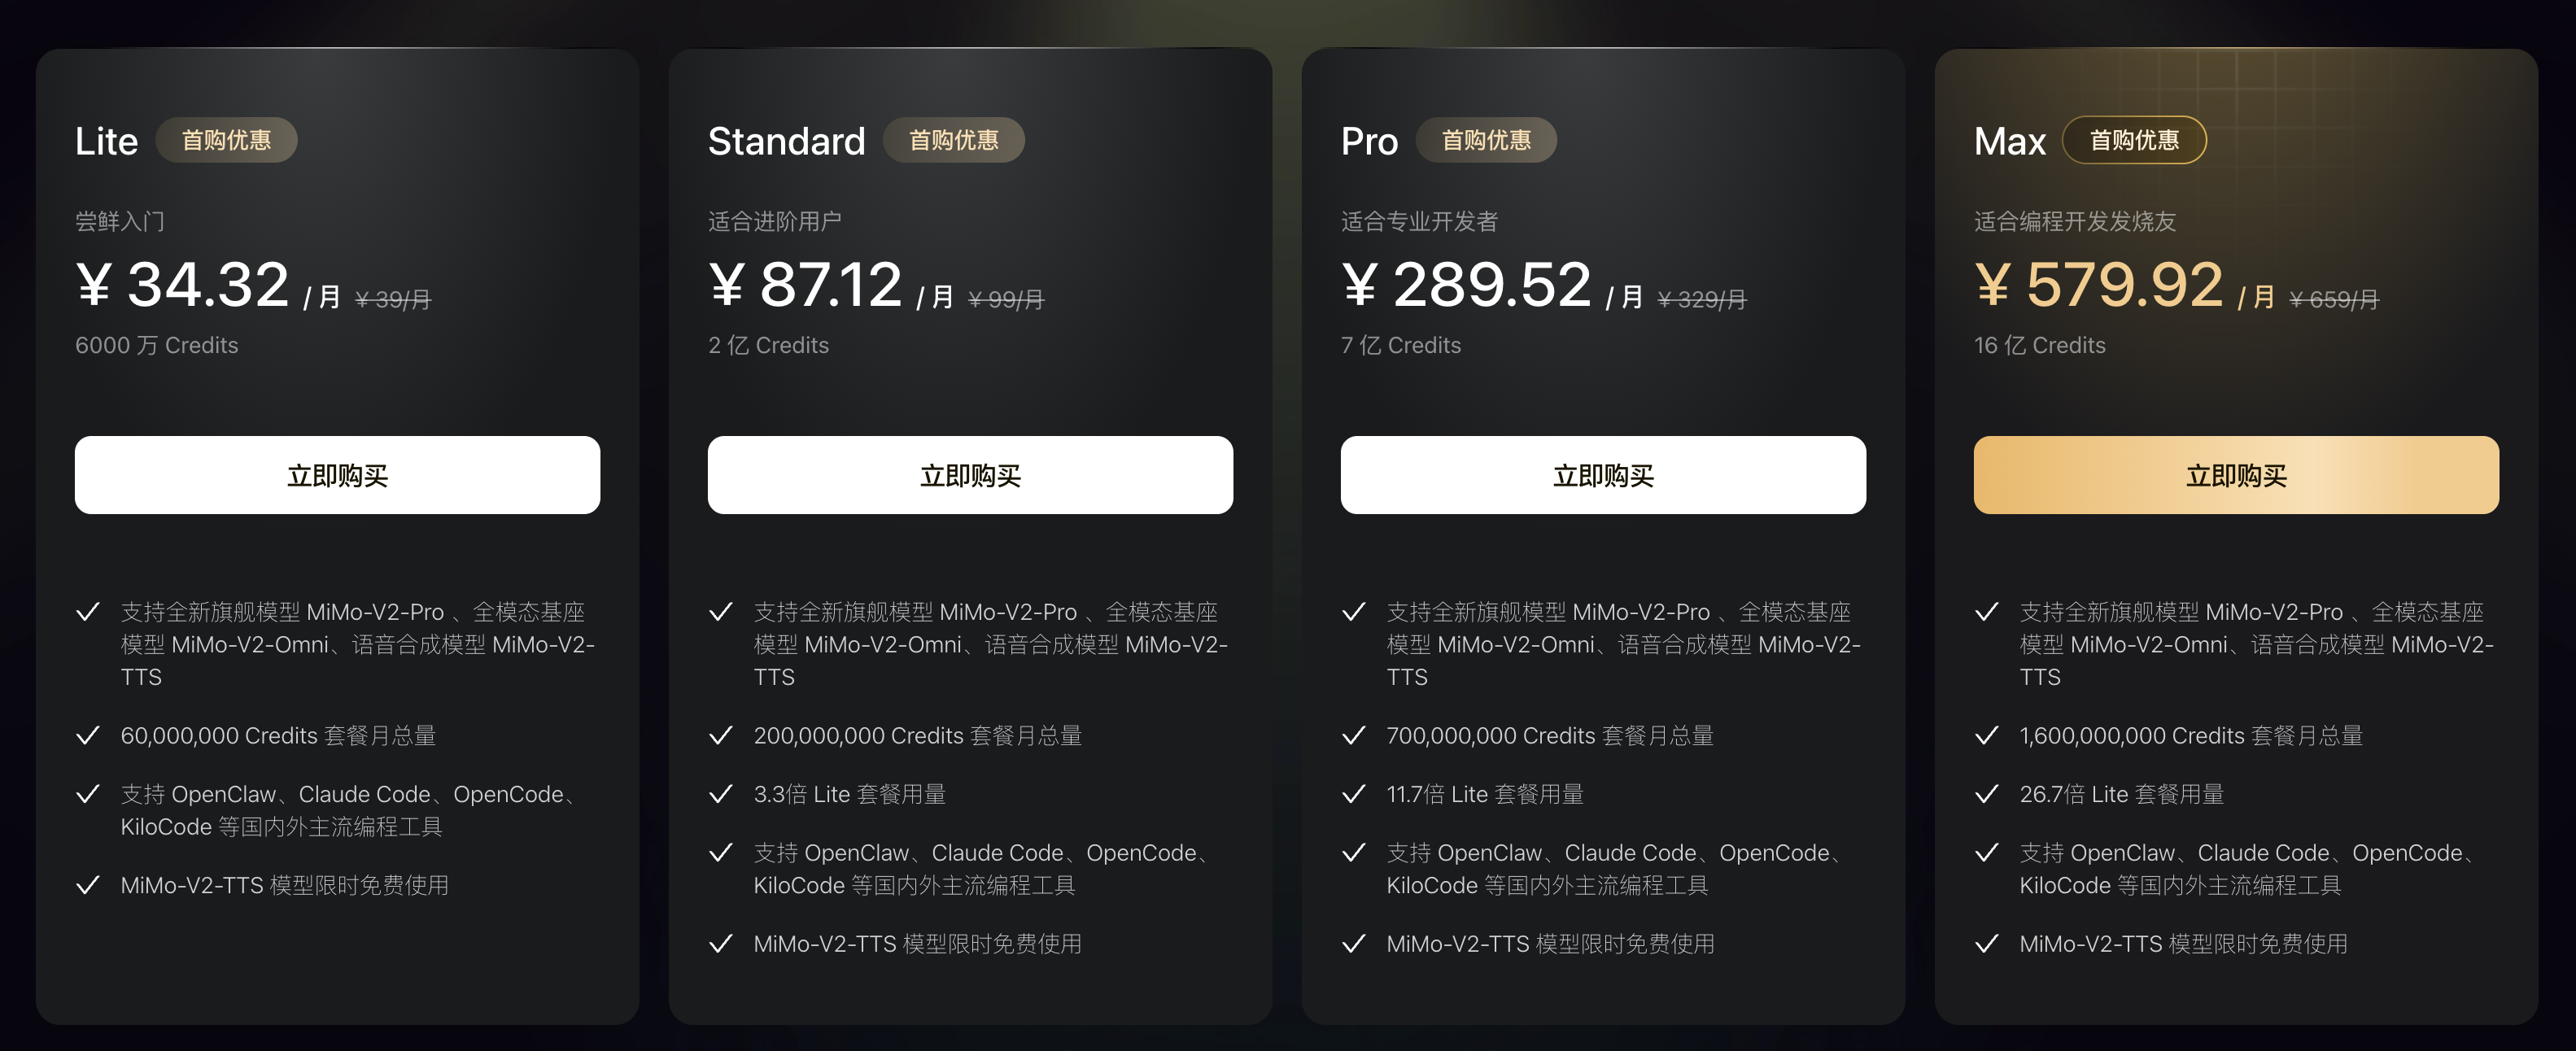Click the crossed-out ¥99/月 original price
The height and width of the screenshot is (1051, 2576).
click(x=1006, y=299)
